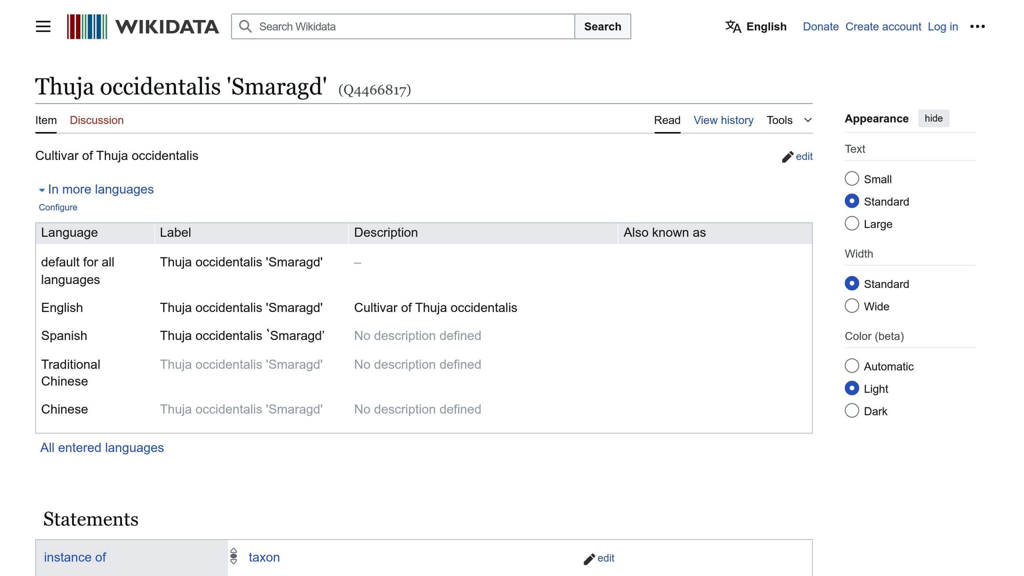Click the Search button
The width and height of the screenshot is (1024, 576).
(602, 26)
